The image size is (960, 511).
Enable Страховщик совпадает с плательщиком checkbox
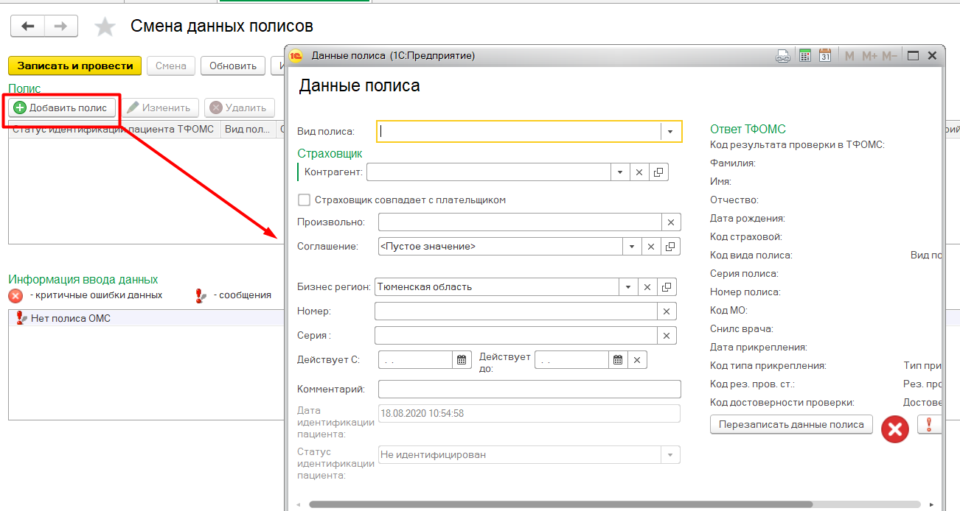(x=304, y=200)
